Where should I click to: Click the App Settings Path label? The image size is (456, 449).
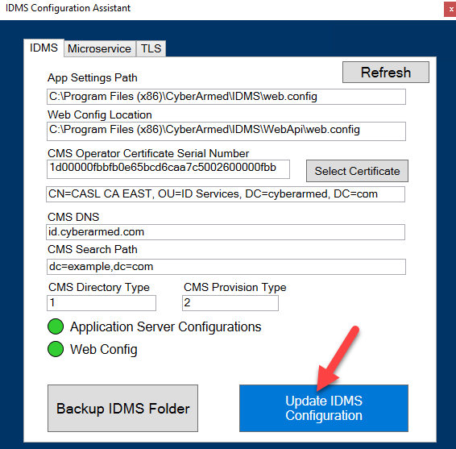(x=93, y=78)
